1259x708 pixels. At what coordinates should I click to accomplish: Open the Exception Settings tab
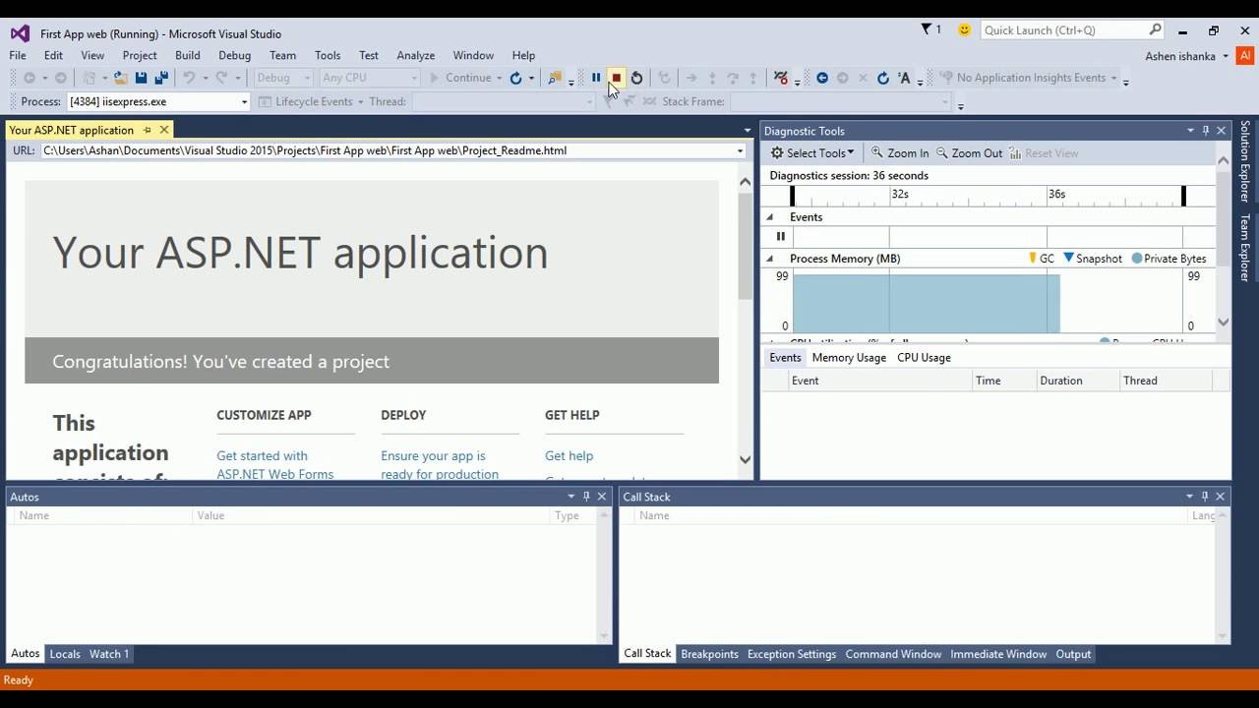[792, 654]
